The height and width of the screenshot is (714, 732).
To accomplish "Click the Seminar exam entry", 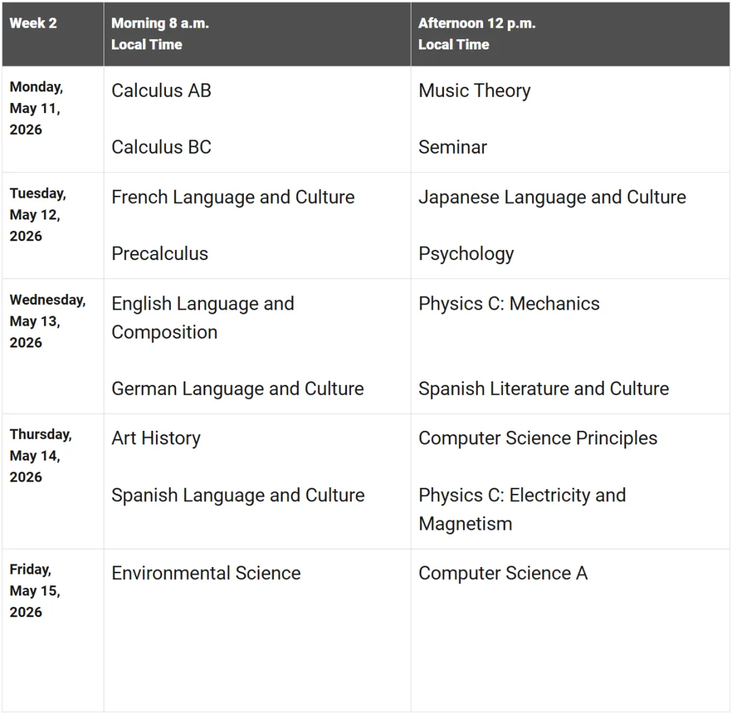I will (x=453, y=147).
